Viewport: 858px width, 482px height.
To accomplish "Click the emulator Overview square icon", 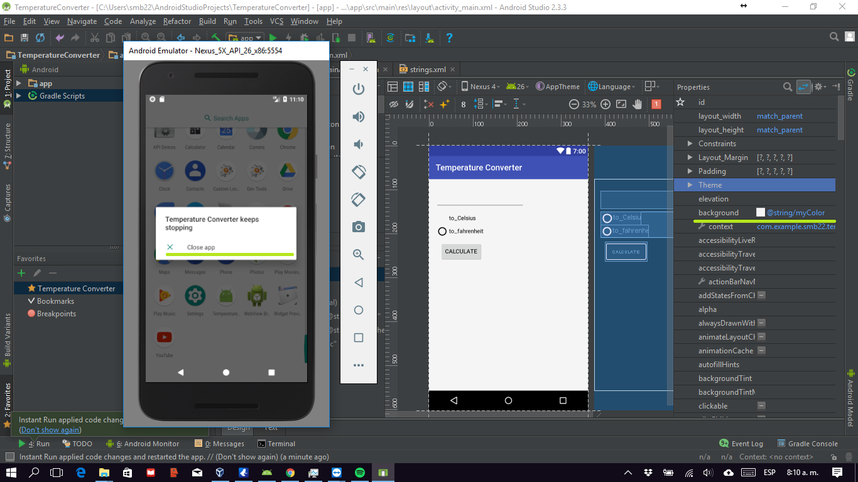I will pos(359,338).
